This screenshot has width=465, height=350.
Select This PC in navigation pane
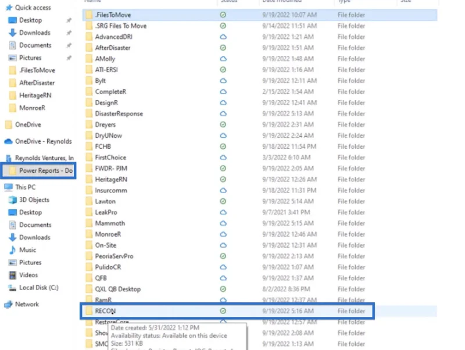pos(20,187)
